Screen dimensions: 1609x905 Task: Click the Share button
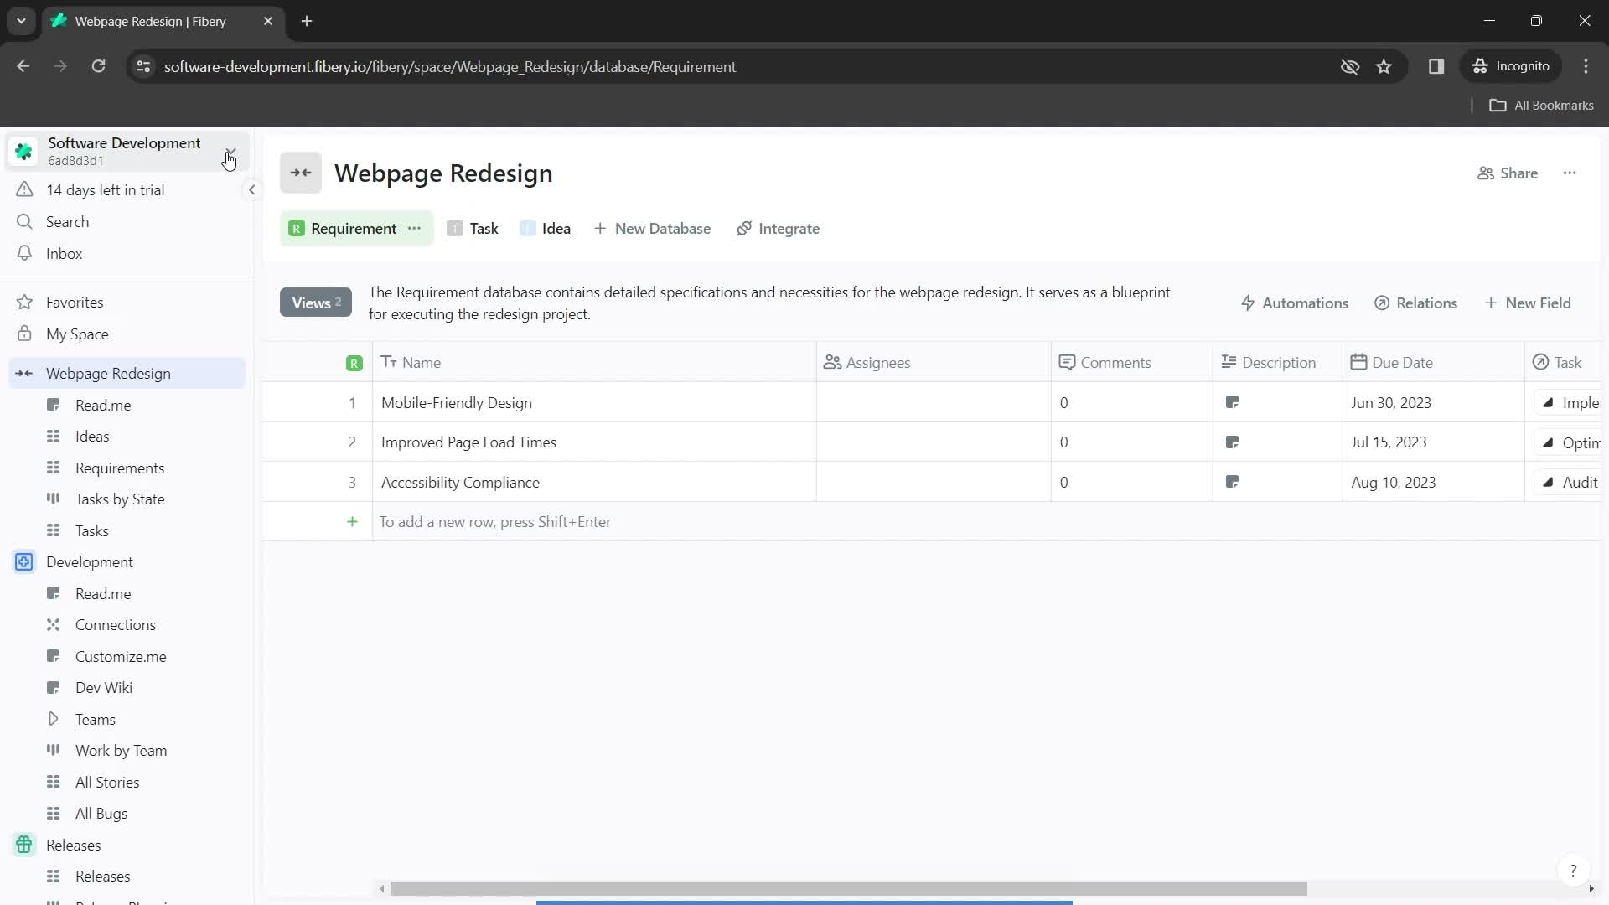1508,173
